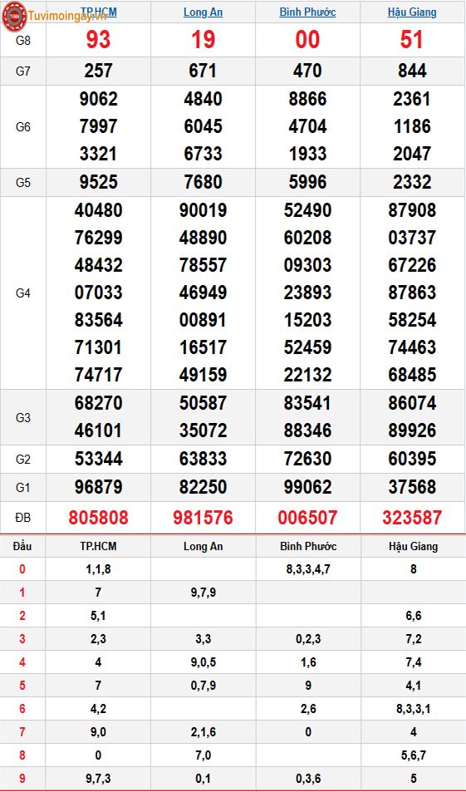The image size is (466, 792).
Task: Open the TP.HCM lottery link
Action: 99,12
